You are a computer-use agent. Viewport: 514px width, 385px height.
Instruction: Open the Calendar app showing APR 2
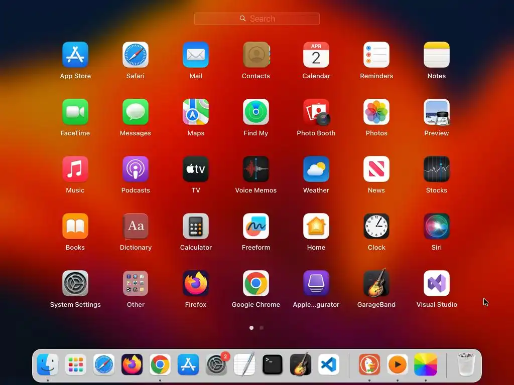click(x=316, y=55)
